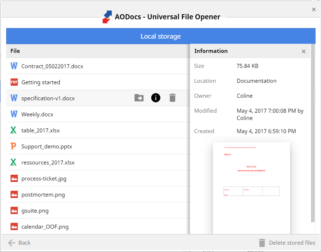Select file table_2017.xlsx
The width and height of the screenshot is (321, 252).
point(98,130)
